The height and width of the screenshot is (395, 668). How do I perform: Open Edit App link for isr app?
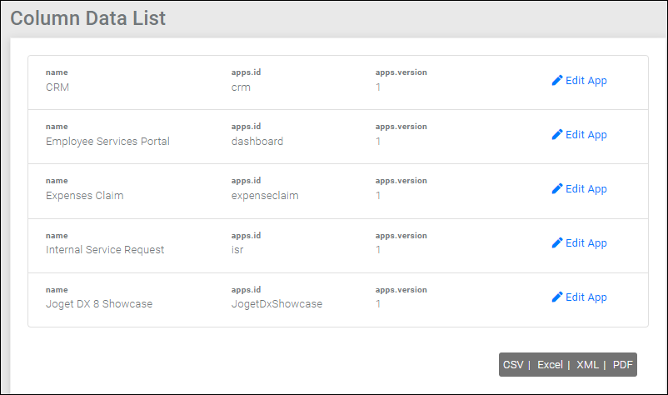pos(580,242)
